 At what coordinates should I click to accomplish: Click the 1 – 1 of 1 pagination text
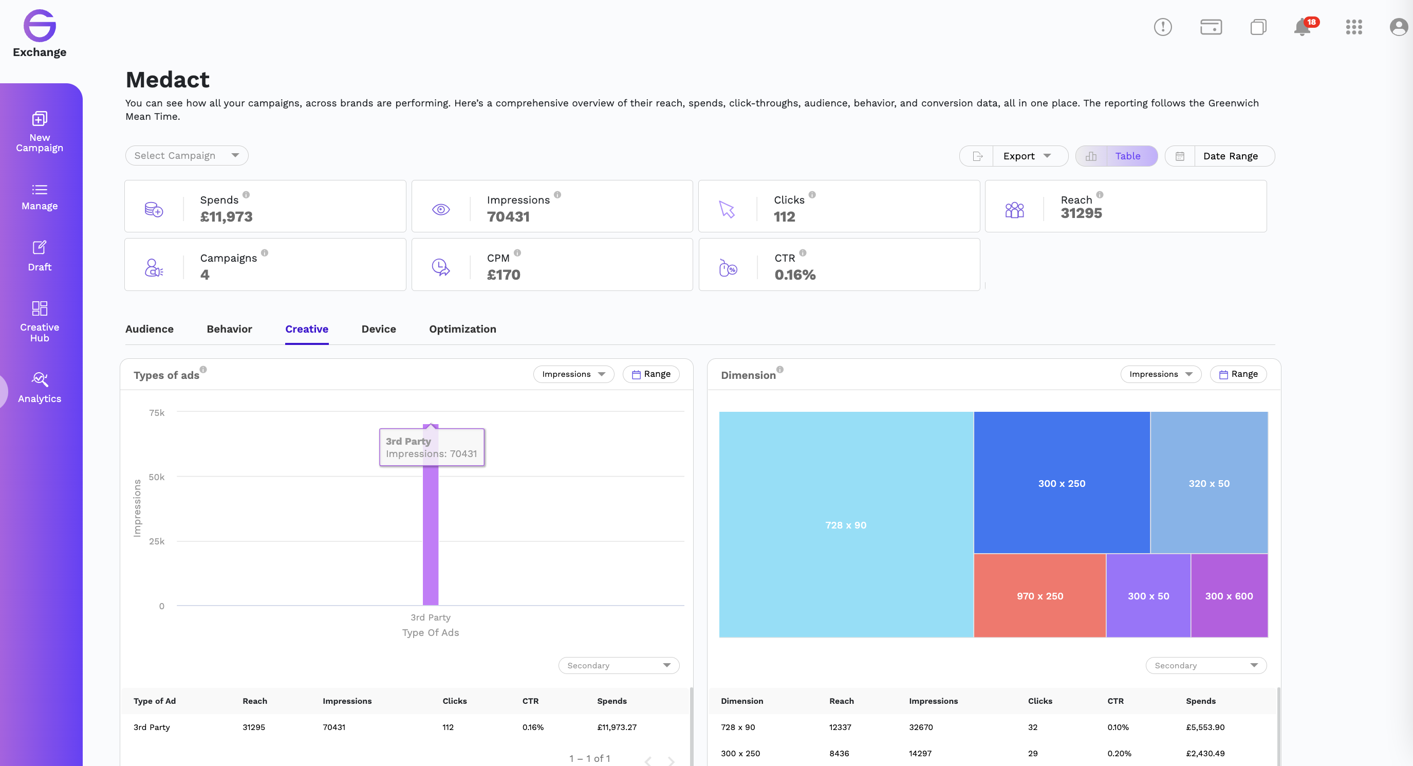coord(590,759)
